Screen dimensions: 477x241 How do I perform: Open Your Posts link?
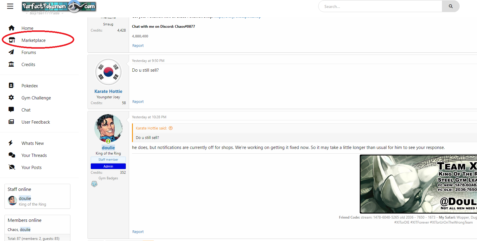point(32,168)
